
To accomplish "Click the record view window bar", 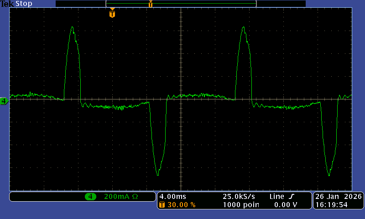I will pos(181,4).
